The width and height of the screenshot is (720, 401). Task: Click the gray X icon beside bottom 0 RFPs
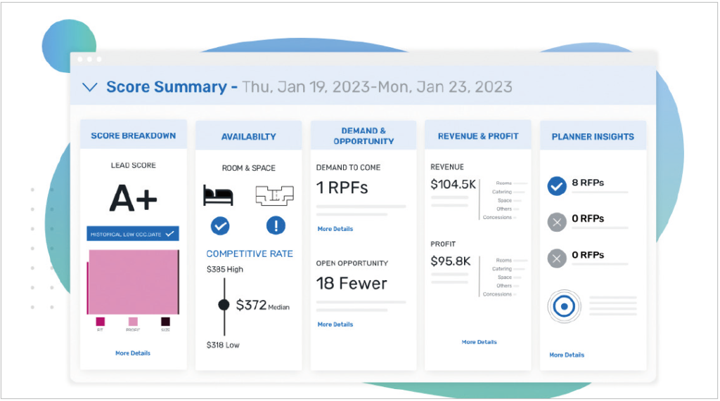tap(557, 258)
